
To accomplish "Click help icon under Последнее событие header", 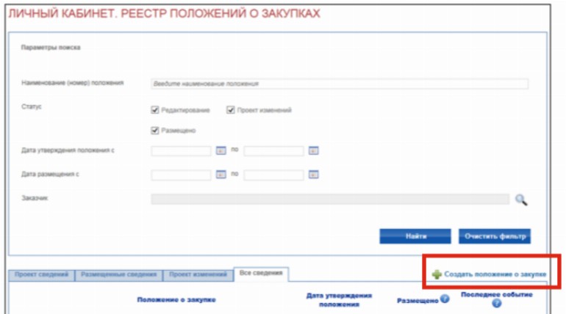I will (x=496, y=304).
